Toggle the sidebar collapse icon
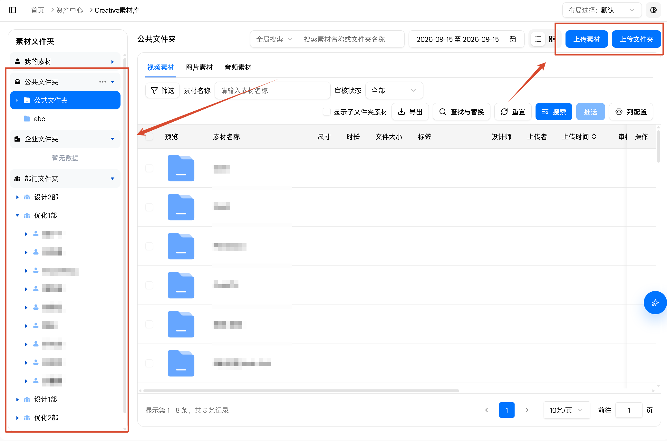Image resolution: width=667 pixels, height=441 pixels. 13,10
